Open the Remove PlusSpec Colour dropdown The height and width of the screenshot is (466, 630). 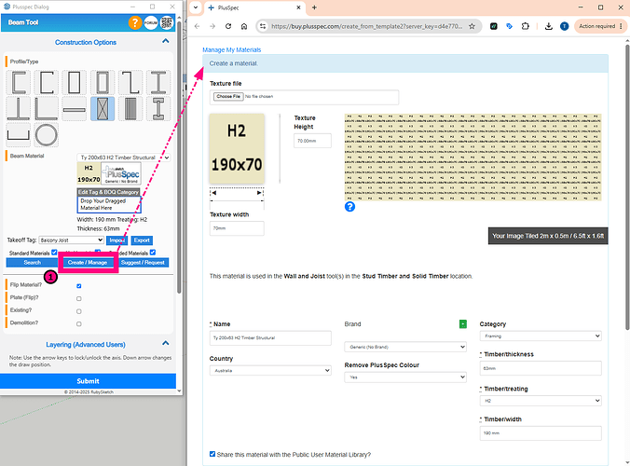point(405,377)
